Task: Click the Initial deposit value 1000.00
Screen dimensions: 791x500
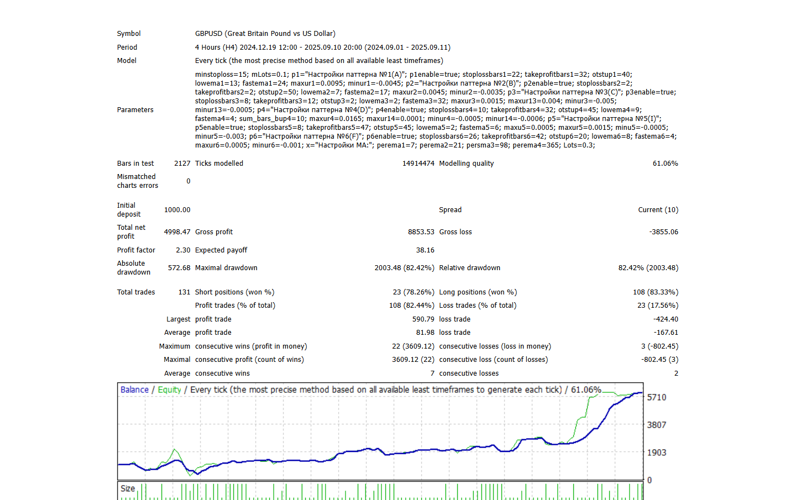Action: click(x=177, y=210)
